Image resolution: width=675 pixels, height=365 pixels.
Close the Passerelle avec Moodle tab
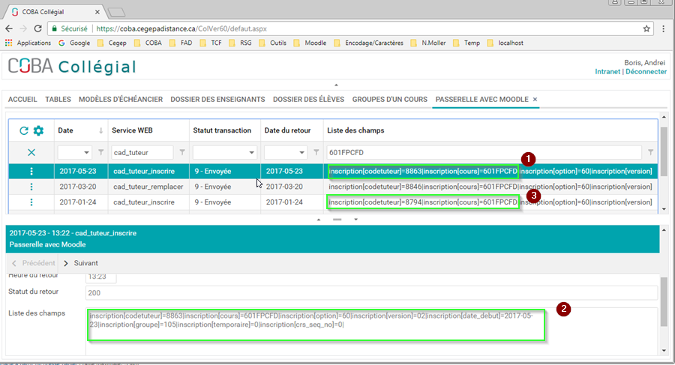[x=535, y=100]
